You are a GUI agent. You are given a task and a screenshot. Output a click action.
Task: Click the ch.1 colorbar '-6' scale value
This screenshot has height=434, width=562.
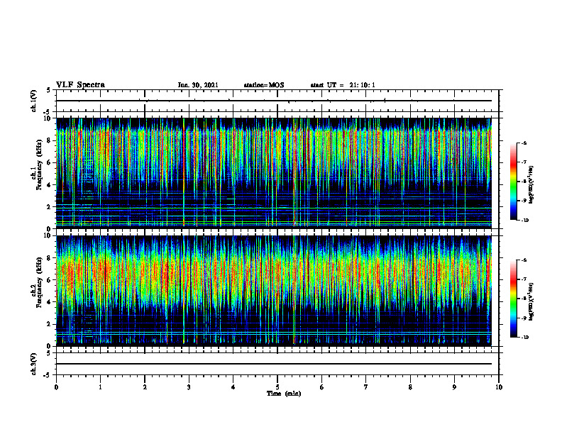pos(524,143)
